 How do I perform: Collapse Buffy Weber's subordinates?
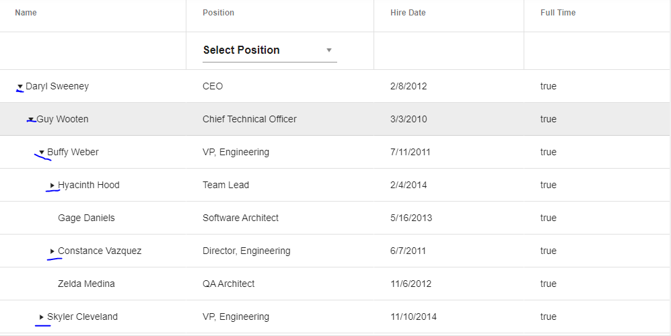pos(42,153)
